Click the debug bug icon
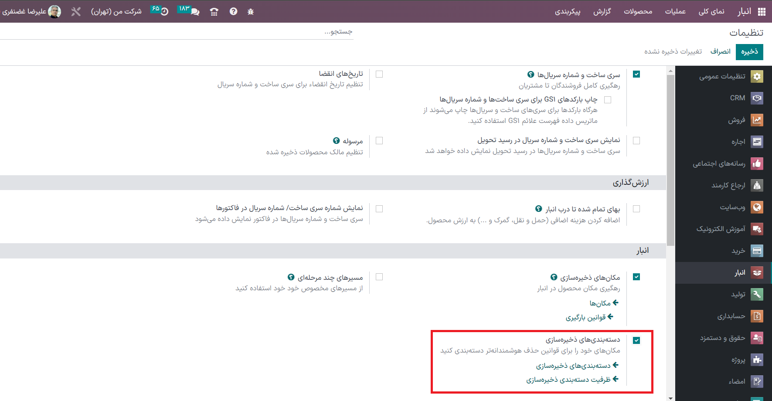 (251, 12)
